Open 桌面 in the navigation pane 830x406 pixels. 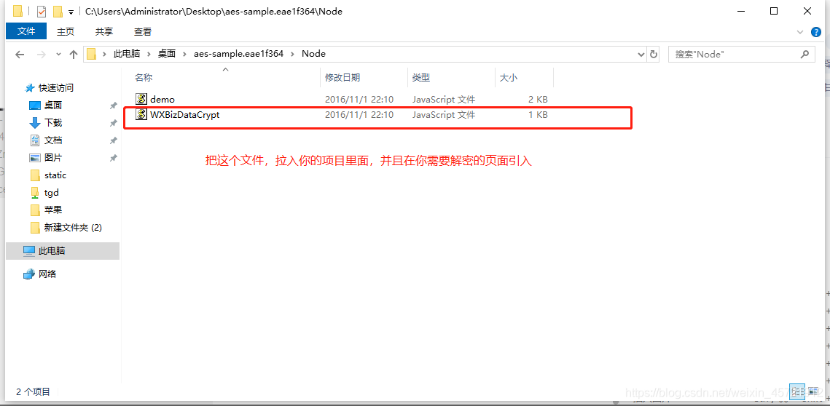click(x=53, y=106)
